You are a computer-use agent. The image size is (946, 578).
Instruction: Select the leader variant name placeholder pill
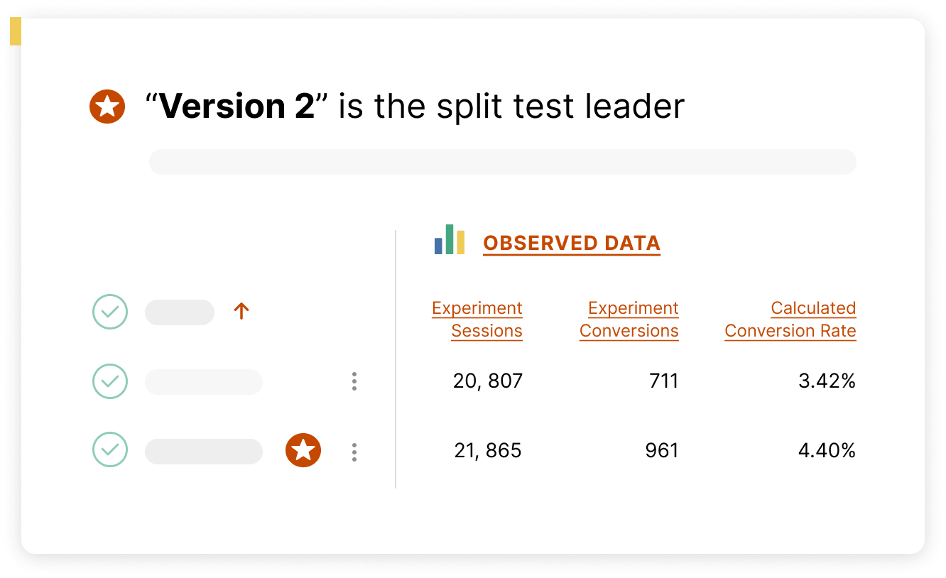[x=204, y=452]
